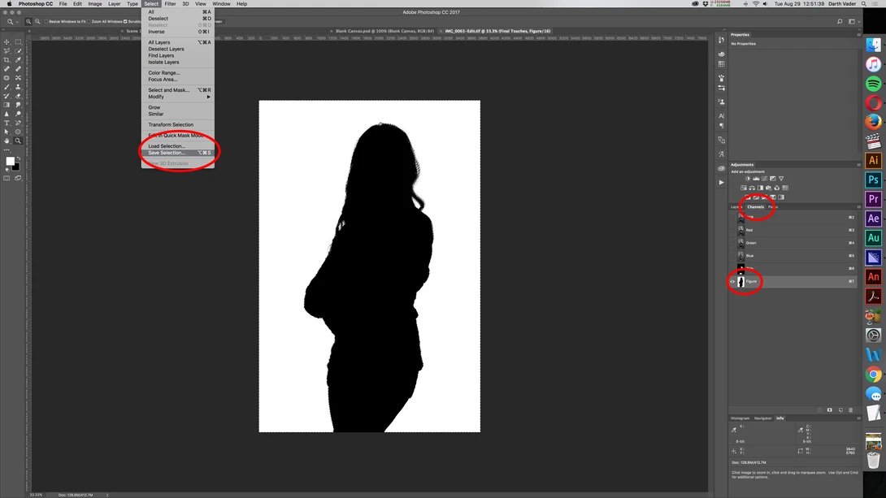Open the Edit Toolbar three-dots button
The width and height of the screenshot is (886, 498).
7,149
